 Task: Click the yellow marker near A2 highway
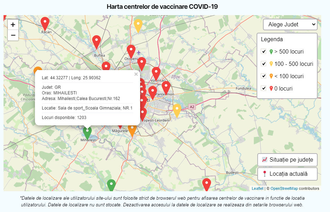tap(177, 110)
